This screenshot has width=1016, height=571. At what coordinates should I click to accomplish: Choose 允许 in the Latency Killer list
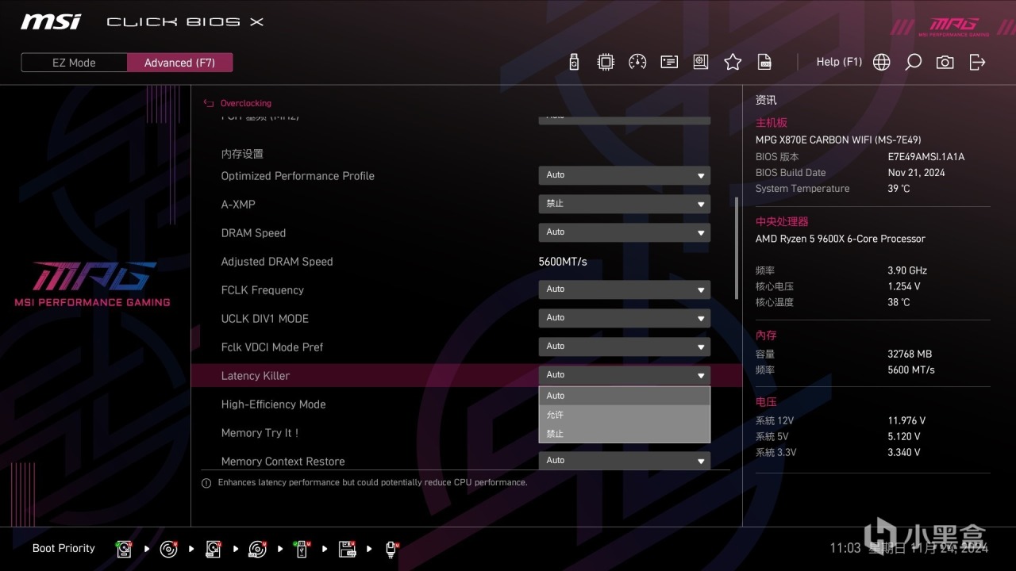tap(625, 415)
